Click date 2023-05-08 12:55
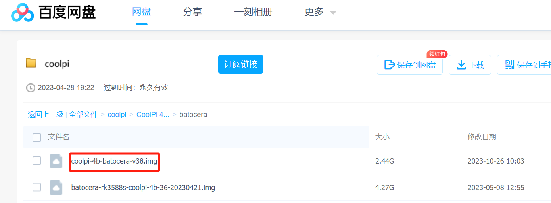 pos(496,188)
